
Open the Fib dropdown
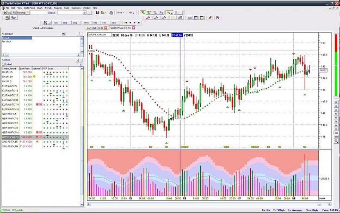point(131,13)
